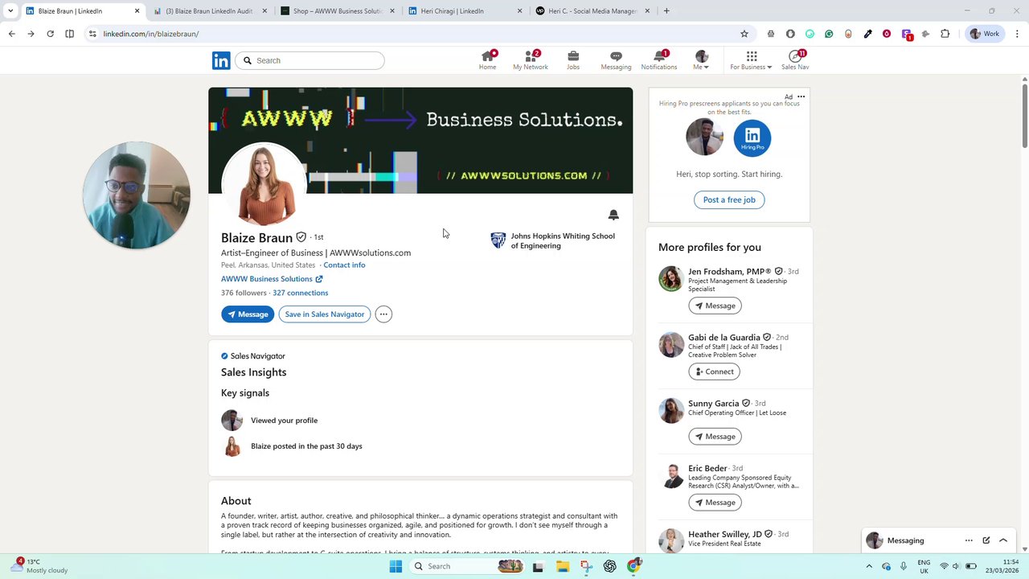Screen dimensions: 1029x579
Task: Show hidden system tray icons
Action: click(x=869, y=566)
